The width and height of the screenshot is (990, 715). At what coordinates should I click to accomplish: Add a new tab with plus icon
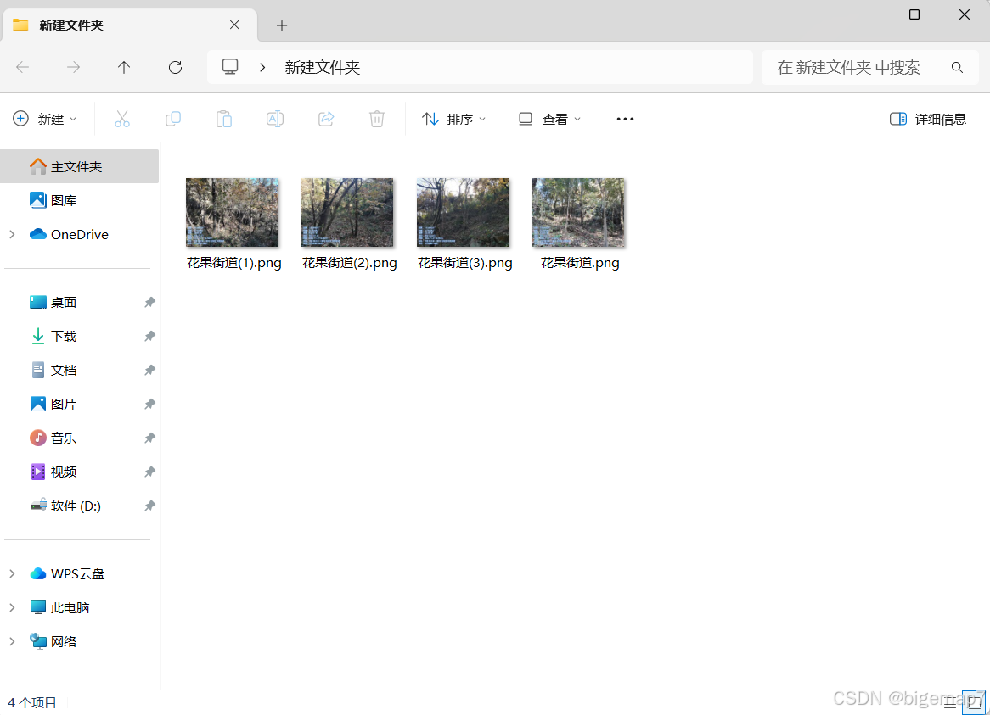tap(282, 25)
